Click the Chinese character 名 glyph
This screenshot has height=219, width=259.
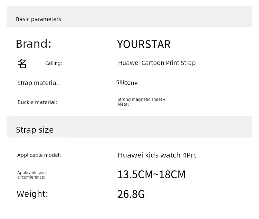[22, 63]
